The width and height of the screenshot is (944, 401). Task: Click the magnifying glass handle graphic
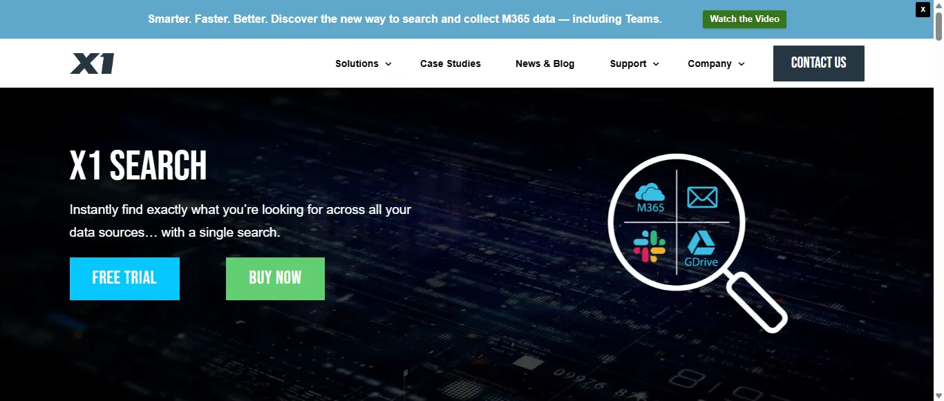coord(758,302)
